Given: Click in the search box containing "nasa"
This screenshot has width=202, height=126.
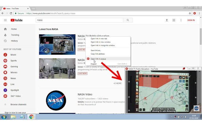Looking at the screenshot, I should point(80,20).
